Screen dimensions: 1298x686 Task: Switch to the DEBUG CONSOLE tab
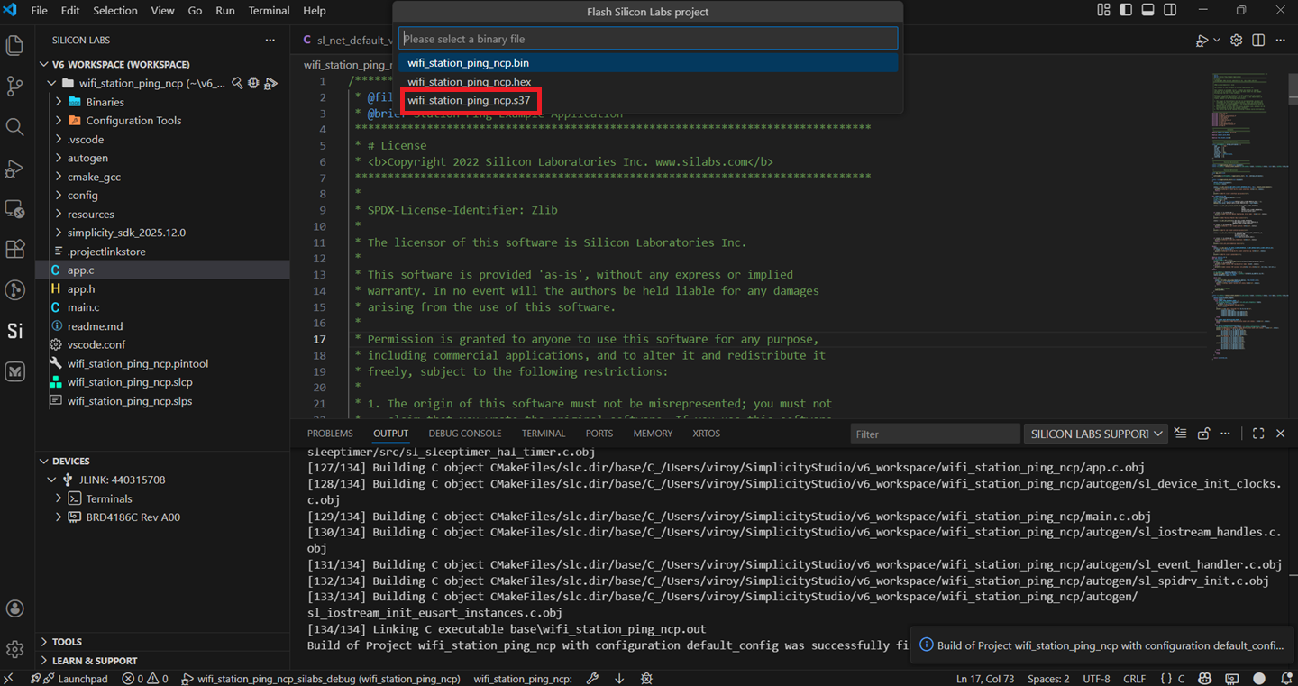tap(465, 433)
